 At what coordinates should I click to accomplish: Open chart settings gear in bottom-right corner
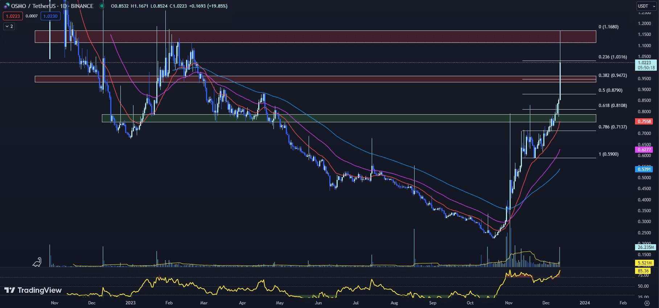647,303
